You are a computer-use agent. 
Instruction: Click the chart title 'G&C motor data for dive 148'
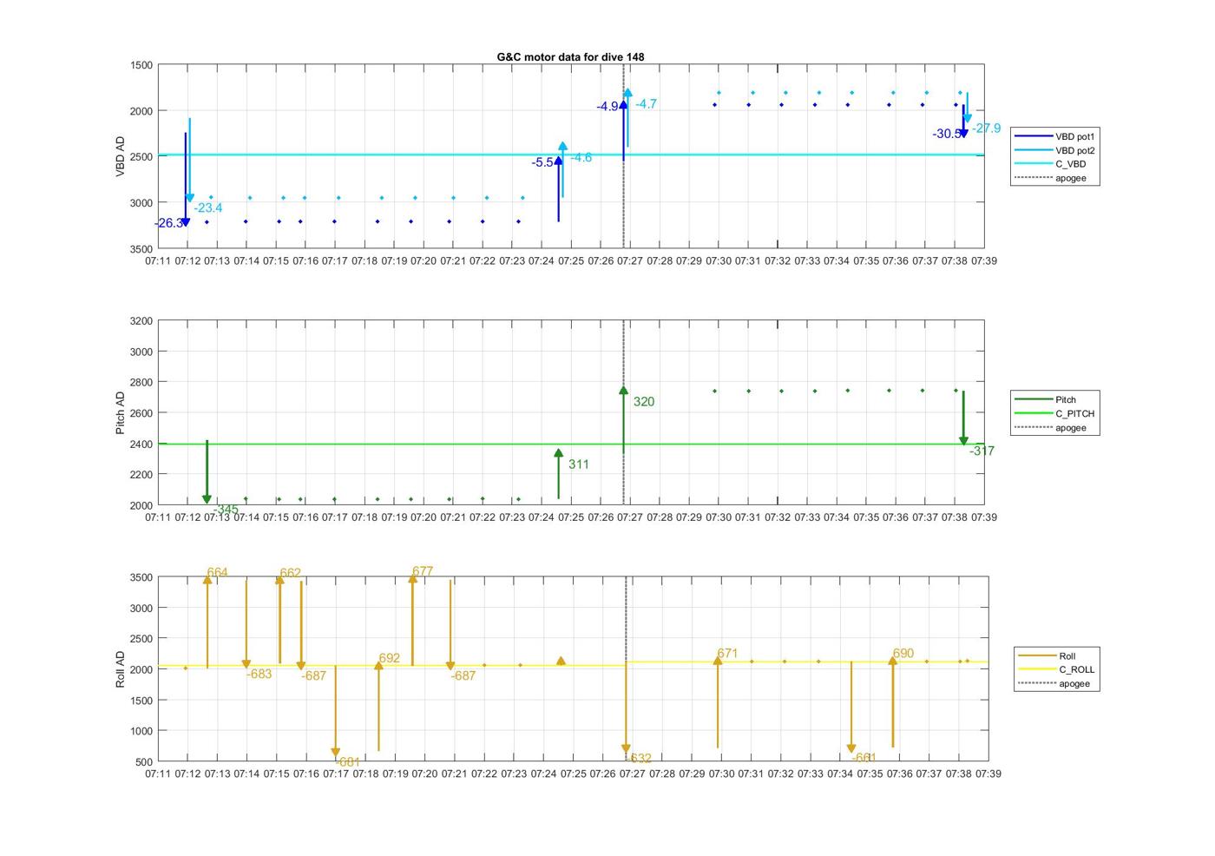click(570, 57)
